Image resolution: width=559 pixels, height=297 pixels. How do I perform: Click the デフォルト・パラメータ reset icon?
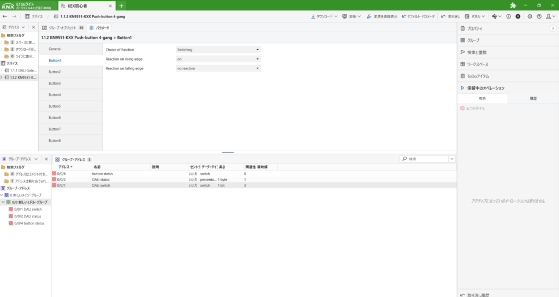coord(403,16)
